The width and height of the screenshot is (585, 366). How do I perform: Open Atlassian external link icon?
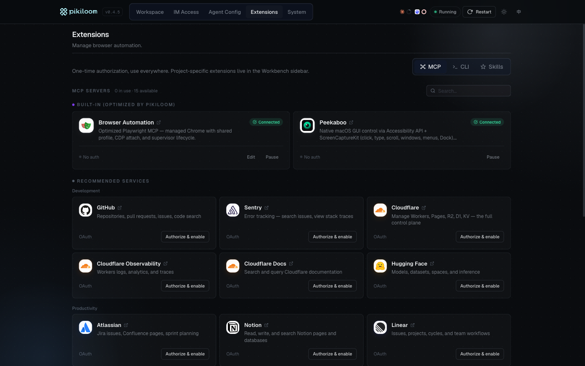pyautogui.click(x=126, y=325)
